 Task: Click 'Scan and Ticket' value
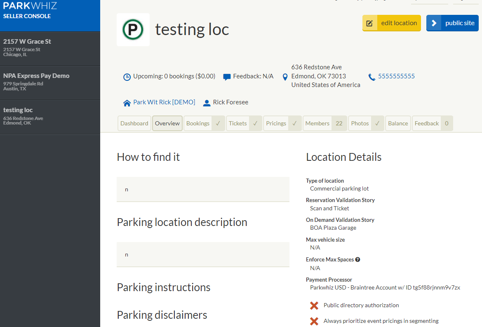point(329,208)
